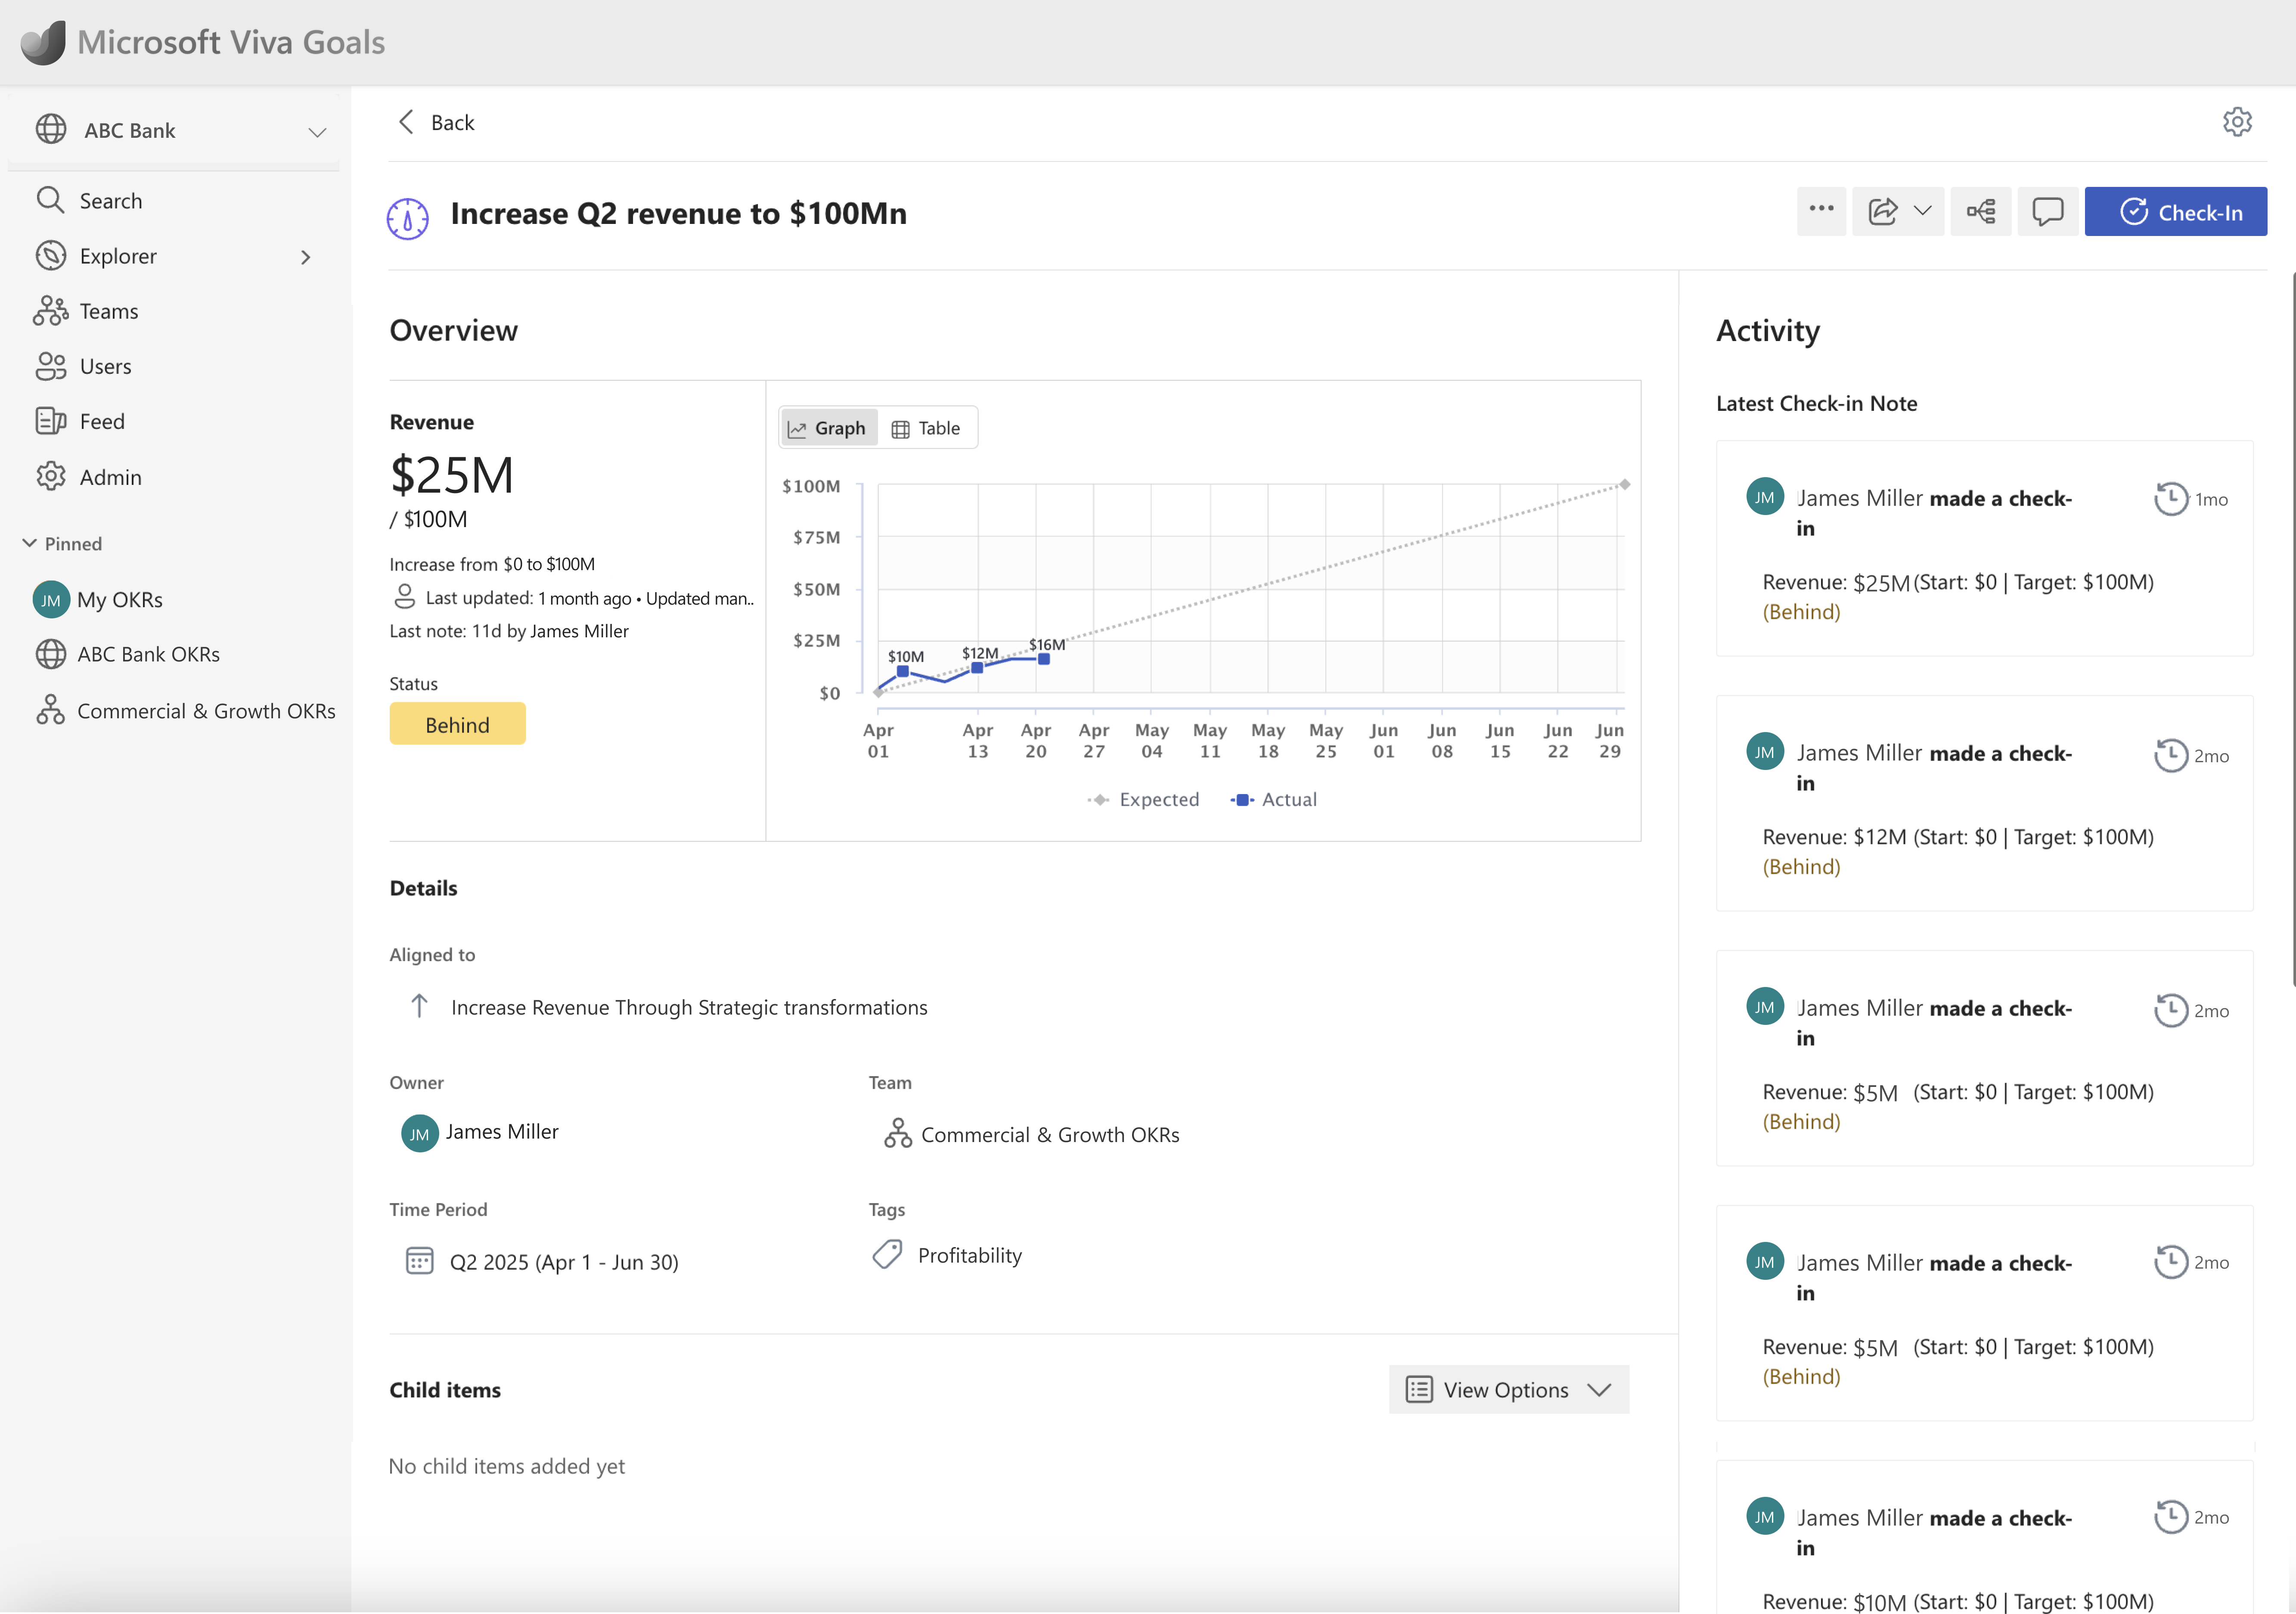
Task: Click the upward alignment arrow icon
Action: [x=420, y=1006]
